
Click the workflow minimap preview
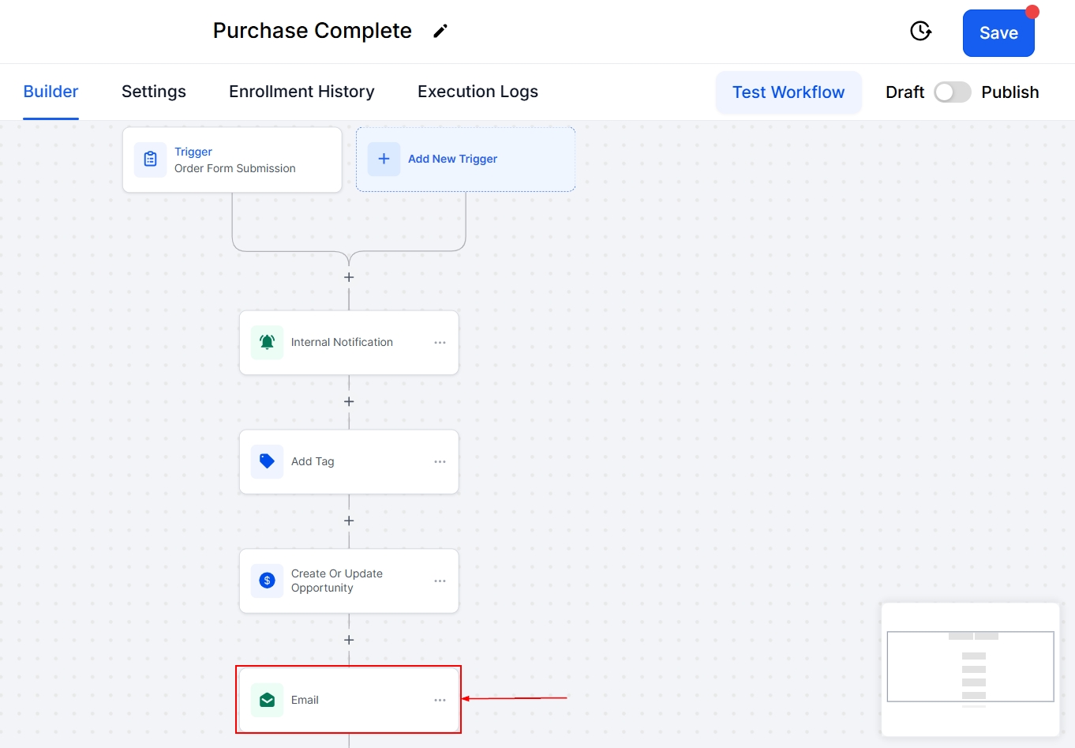970,668
